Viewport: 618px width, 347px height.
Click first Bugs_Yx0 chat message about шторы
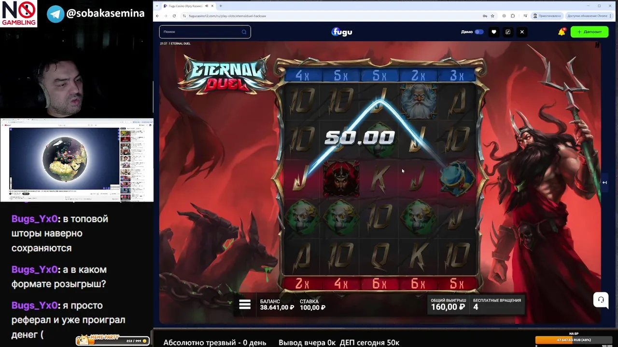pos(60,233)
